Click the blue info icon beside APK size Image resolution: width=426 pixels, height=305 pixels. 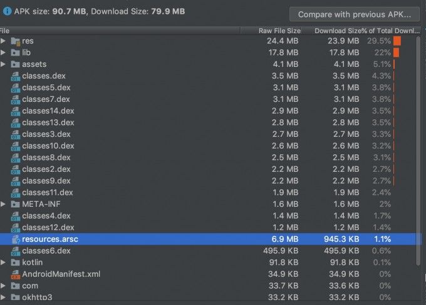tap(7, 11)
